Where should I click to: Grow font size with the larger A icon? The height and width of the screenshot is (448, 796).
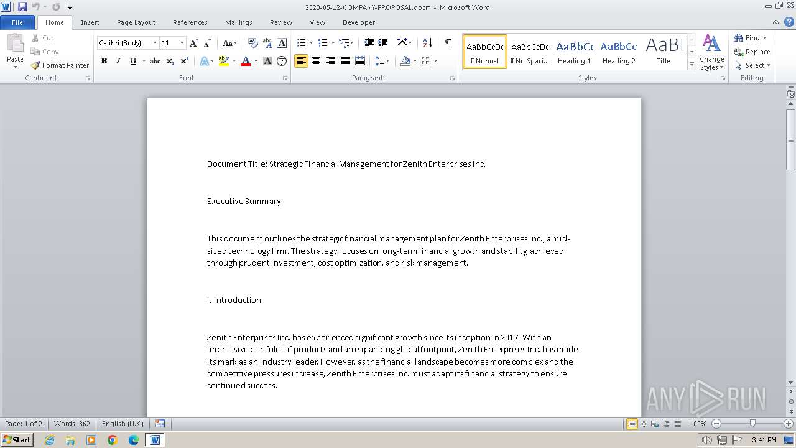coord(194,43)
